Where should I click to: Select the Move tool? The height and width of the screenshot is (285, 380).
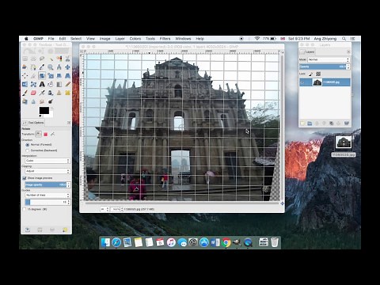coord(67,67)
